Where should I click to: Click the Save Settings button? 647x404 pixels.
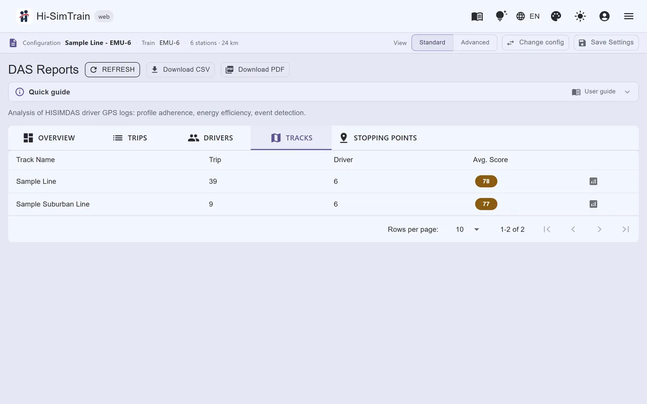[x=606, y=42]
